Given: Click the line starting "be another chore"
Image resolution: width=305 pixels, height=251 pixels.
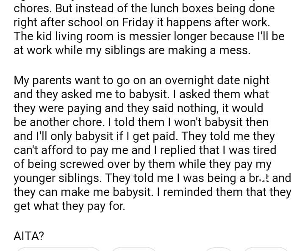Looking at the screenshot, I should pyautogui.click(x=141, y=122).
